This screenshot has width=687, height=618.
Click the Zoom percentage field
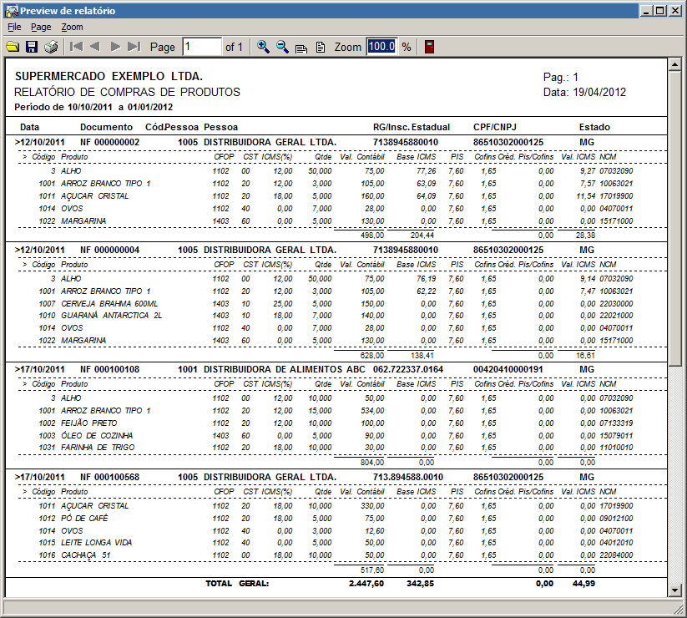(381, 47)
